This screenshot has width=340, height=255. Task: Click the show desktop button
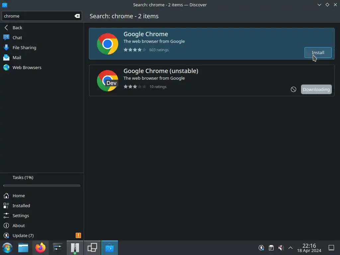pos(331,248)
